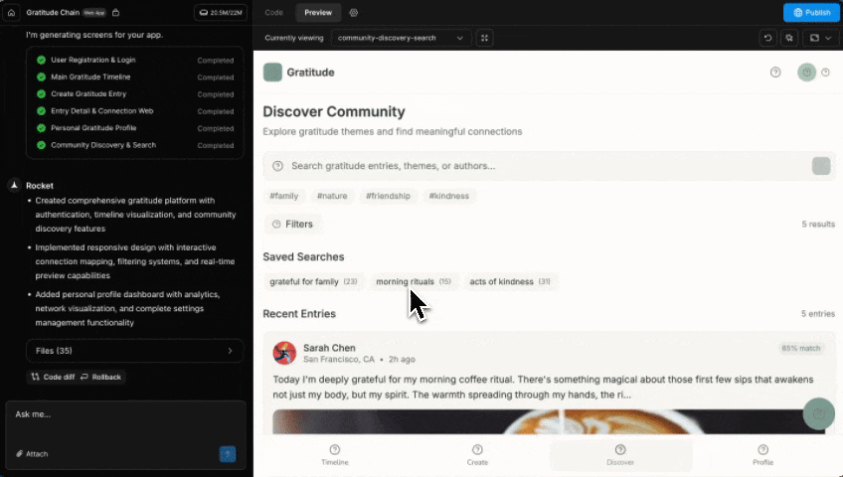843x477 pixels.
Task: Click Sarah Chen's avatar picture
Action: (284, 353)
